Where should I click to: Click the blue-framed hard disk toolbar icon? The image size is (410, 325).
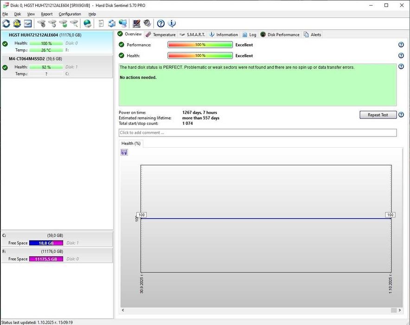point(28,24)
